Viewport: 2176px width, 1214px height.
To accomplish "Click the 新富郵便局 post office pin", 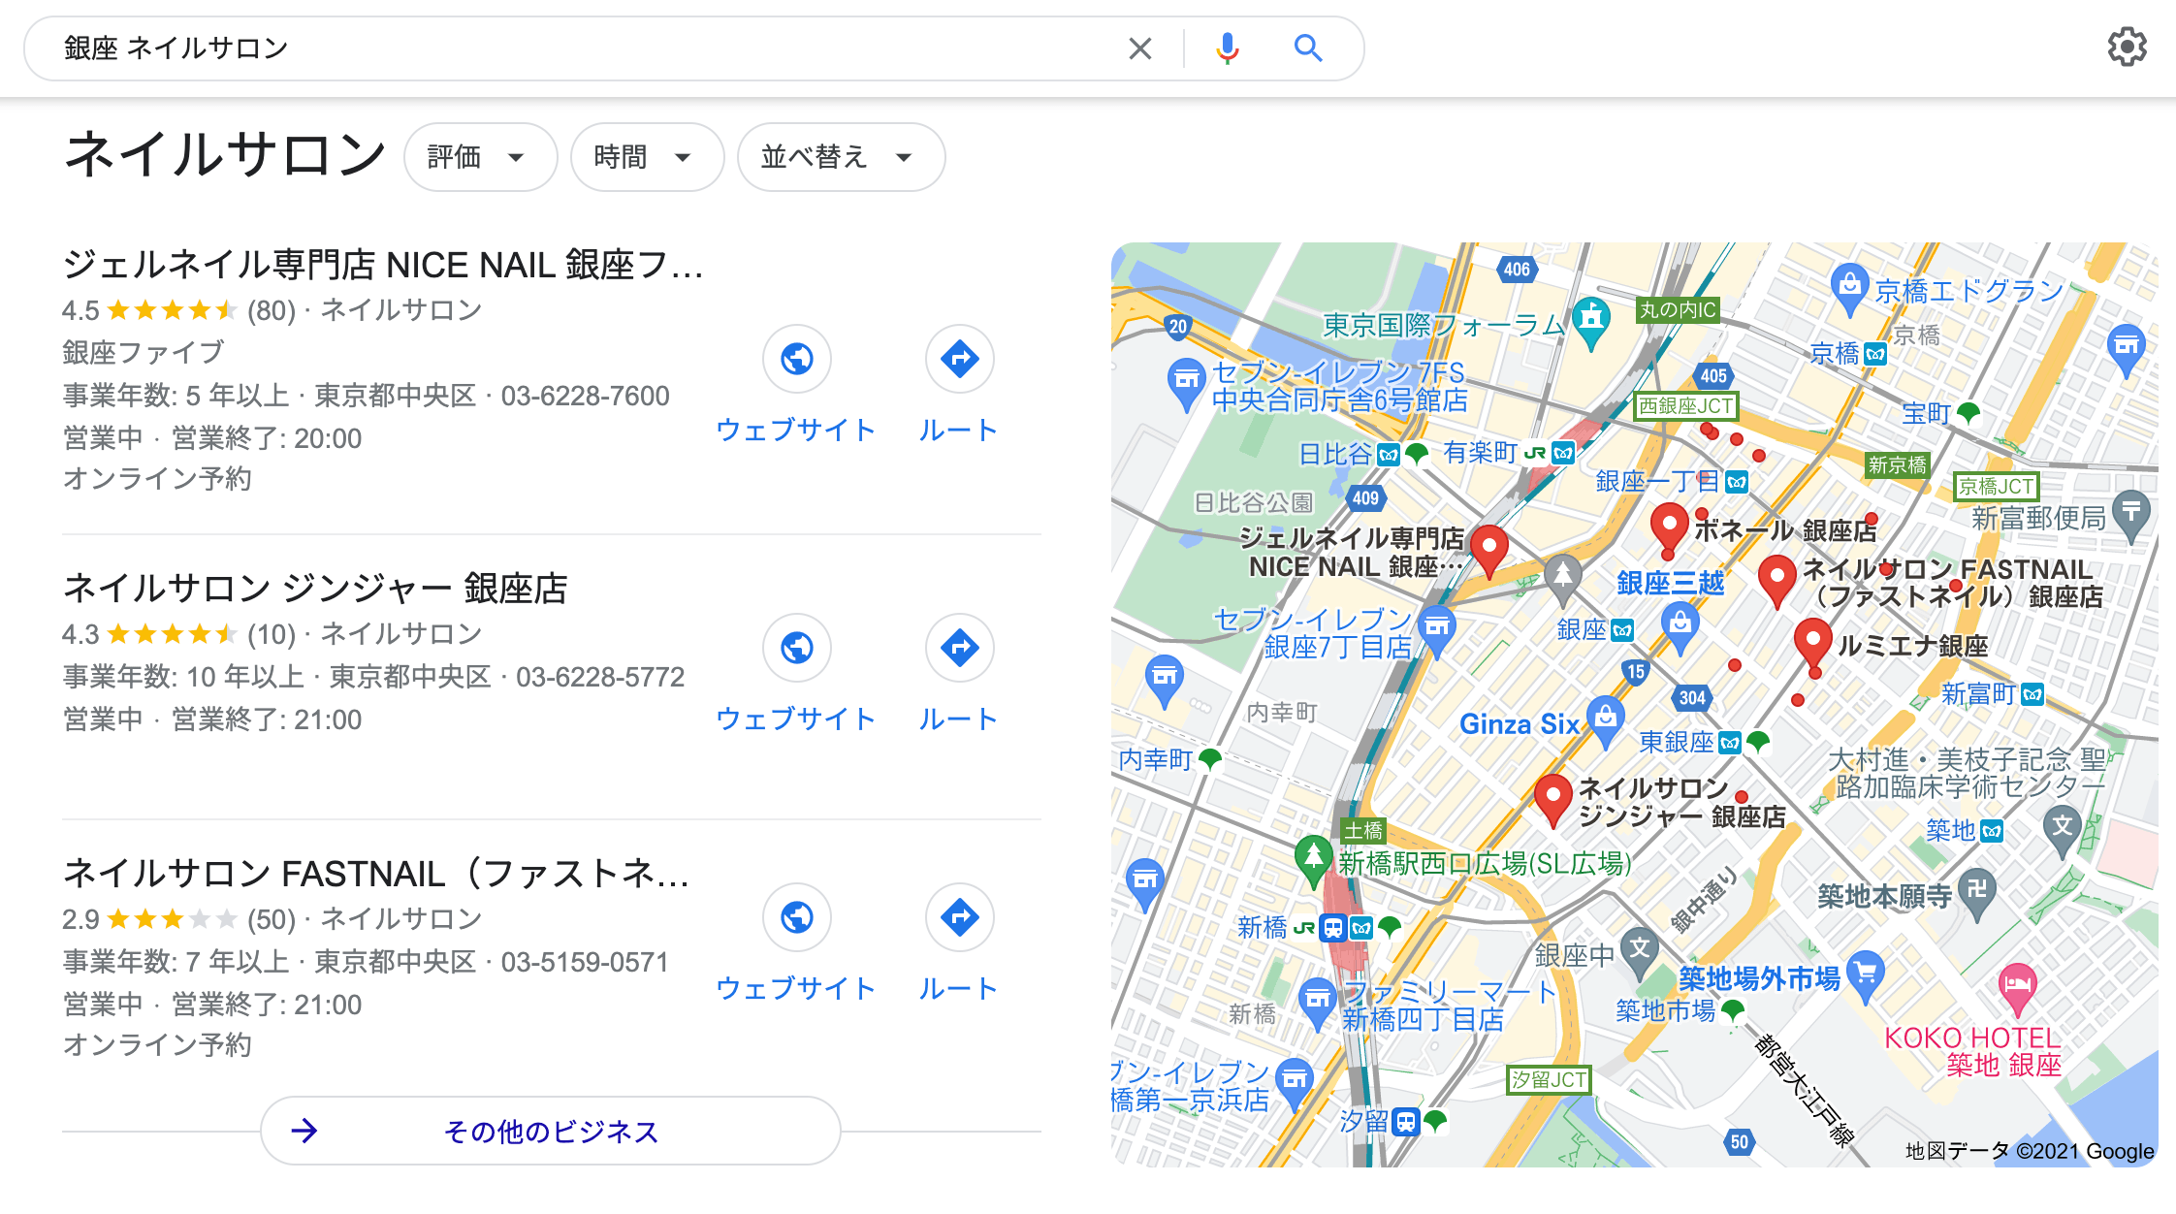I will click(x=2130, y=515).
